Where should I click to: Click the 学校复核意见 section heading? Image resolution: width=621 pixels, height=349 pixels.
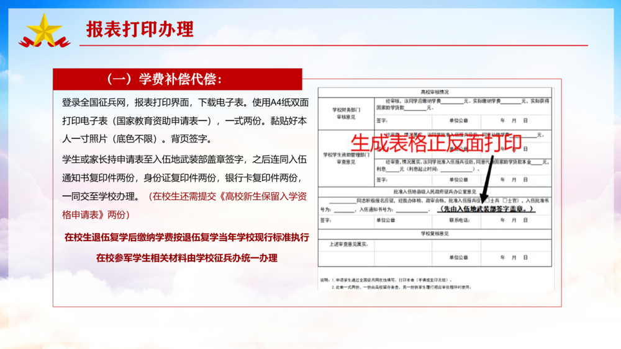tap(434, 234)
